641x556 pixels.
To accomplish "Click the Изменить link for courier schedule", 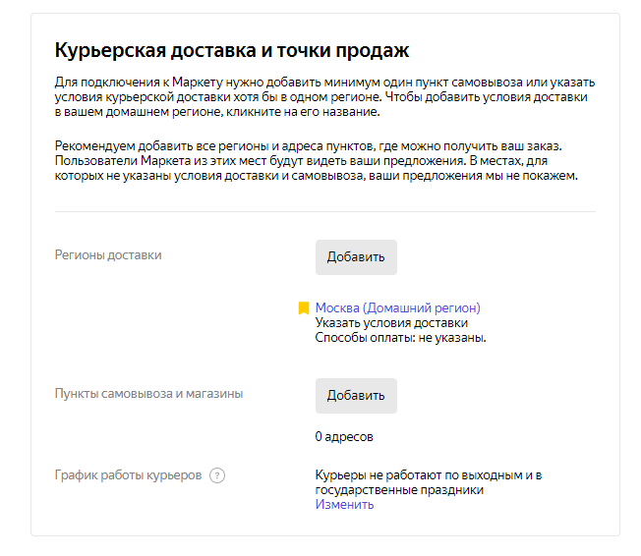I will [x=344, y=505].
